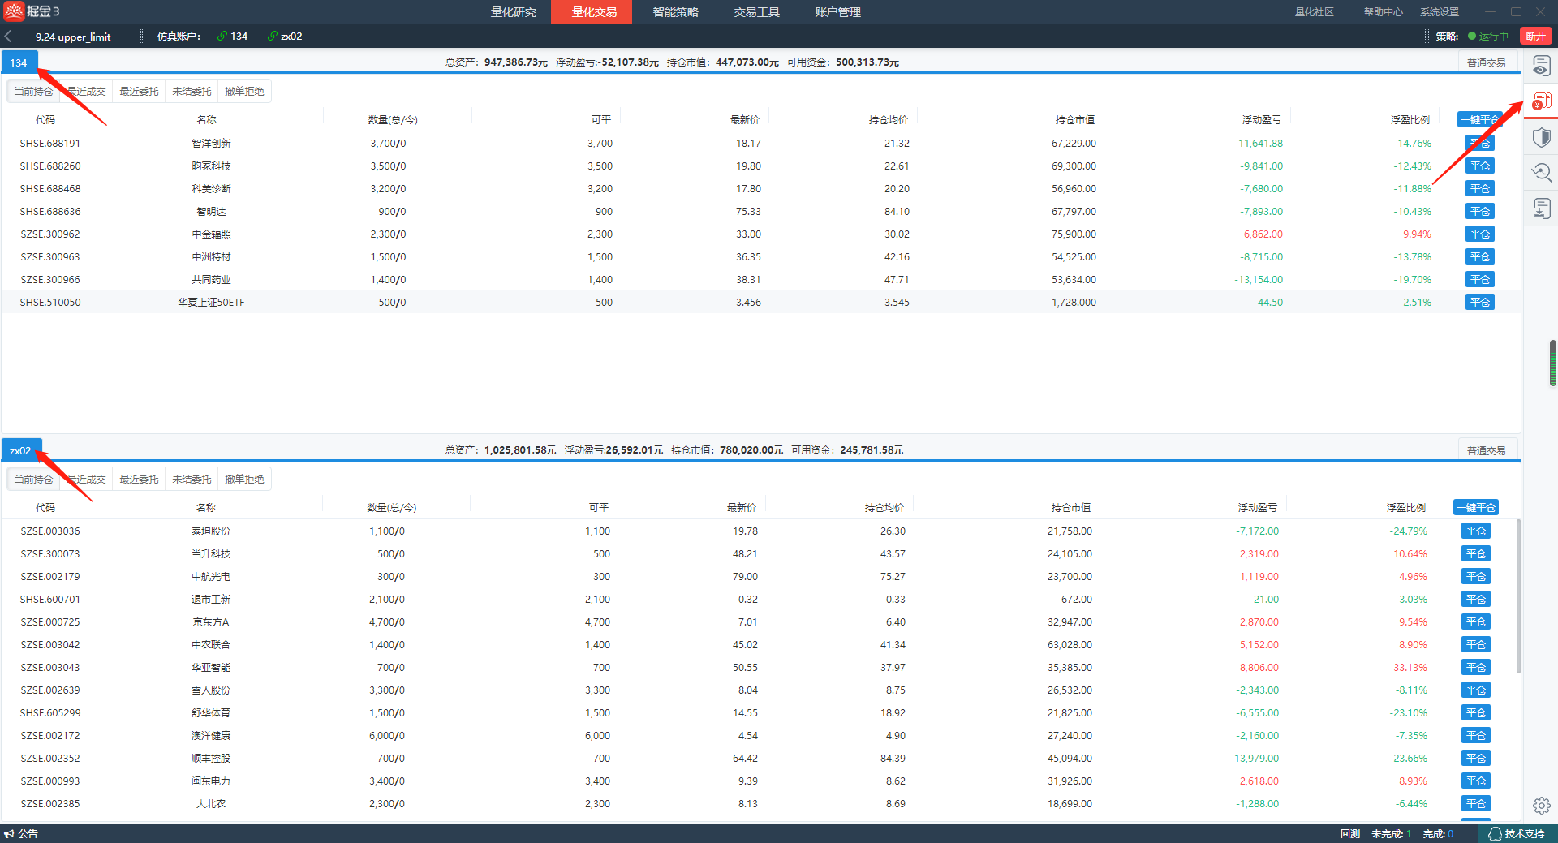
Task: Click 平仓 for SZSE.300966 row
Action: (x=1479, y=280)
